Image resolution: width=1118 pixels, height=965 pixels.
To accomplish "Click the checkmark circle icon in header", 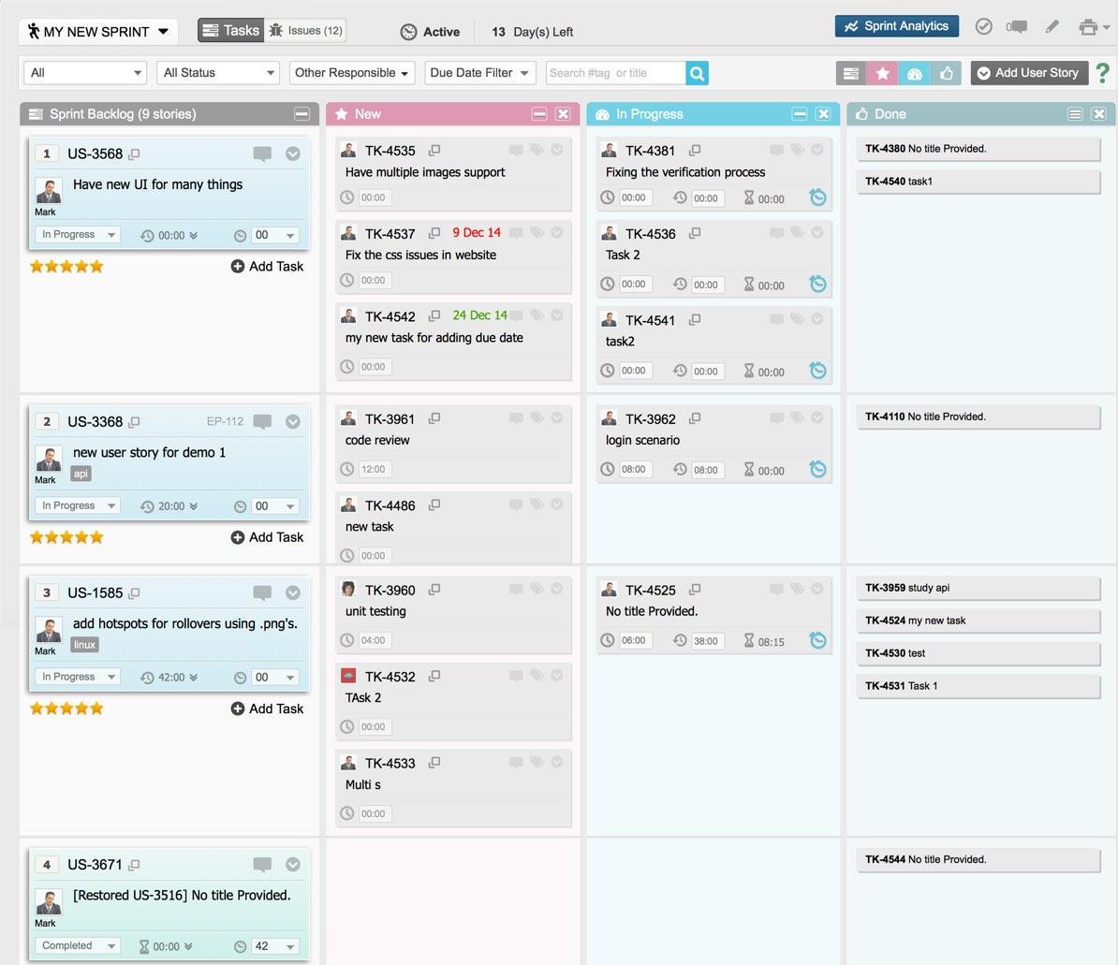I will point(983,27).
